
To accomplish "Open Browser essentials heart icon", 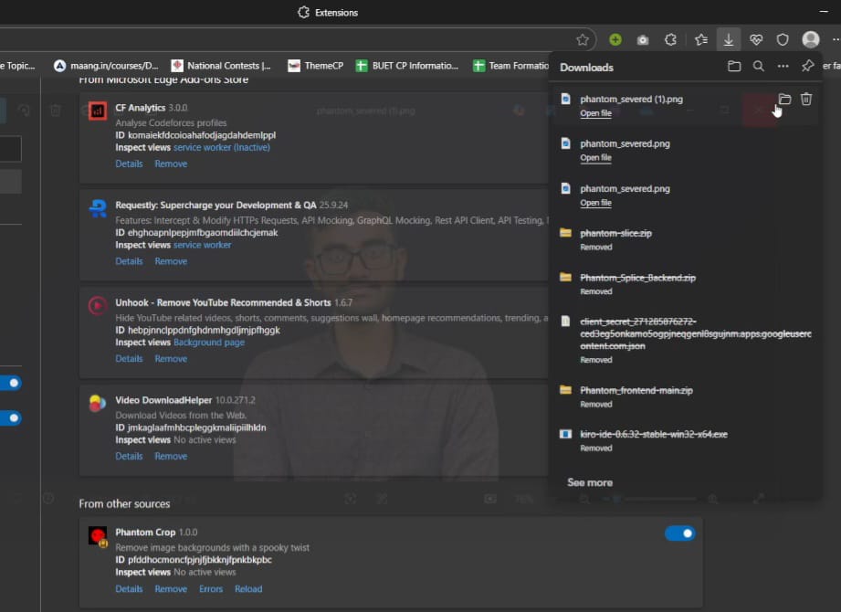I will (x=756, y=39).
